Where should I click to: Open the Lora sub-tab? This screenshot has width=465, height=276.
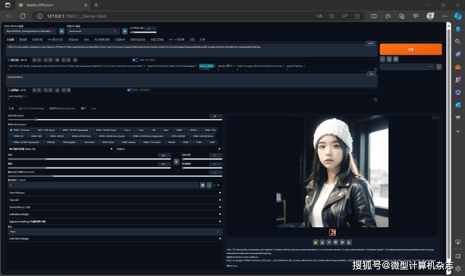[x=93, y=108]
